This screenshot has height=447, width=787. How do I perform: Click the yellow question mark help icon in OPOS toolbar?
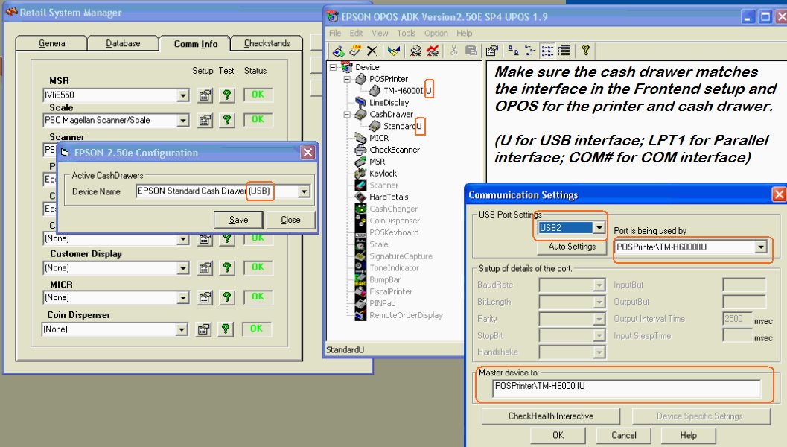click(x=585, y=51)
